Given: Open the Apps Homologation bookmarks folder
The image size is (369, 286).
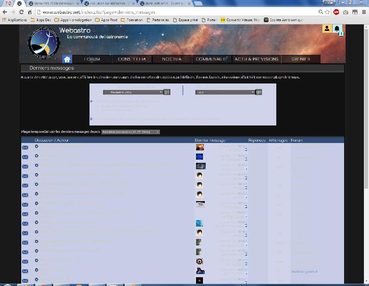Looking at the screenshot, I should point(73,20).
